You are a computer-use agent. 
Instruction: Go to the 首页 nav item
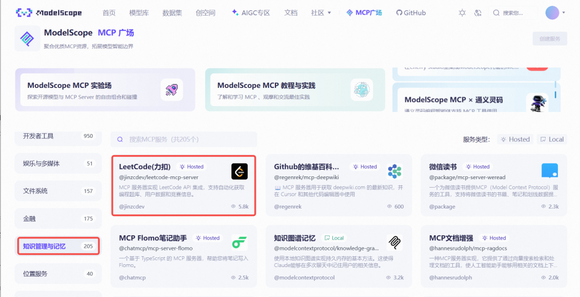point(108,13)
